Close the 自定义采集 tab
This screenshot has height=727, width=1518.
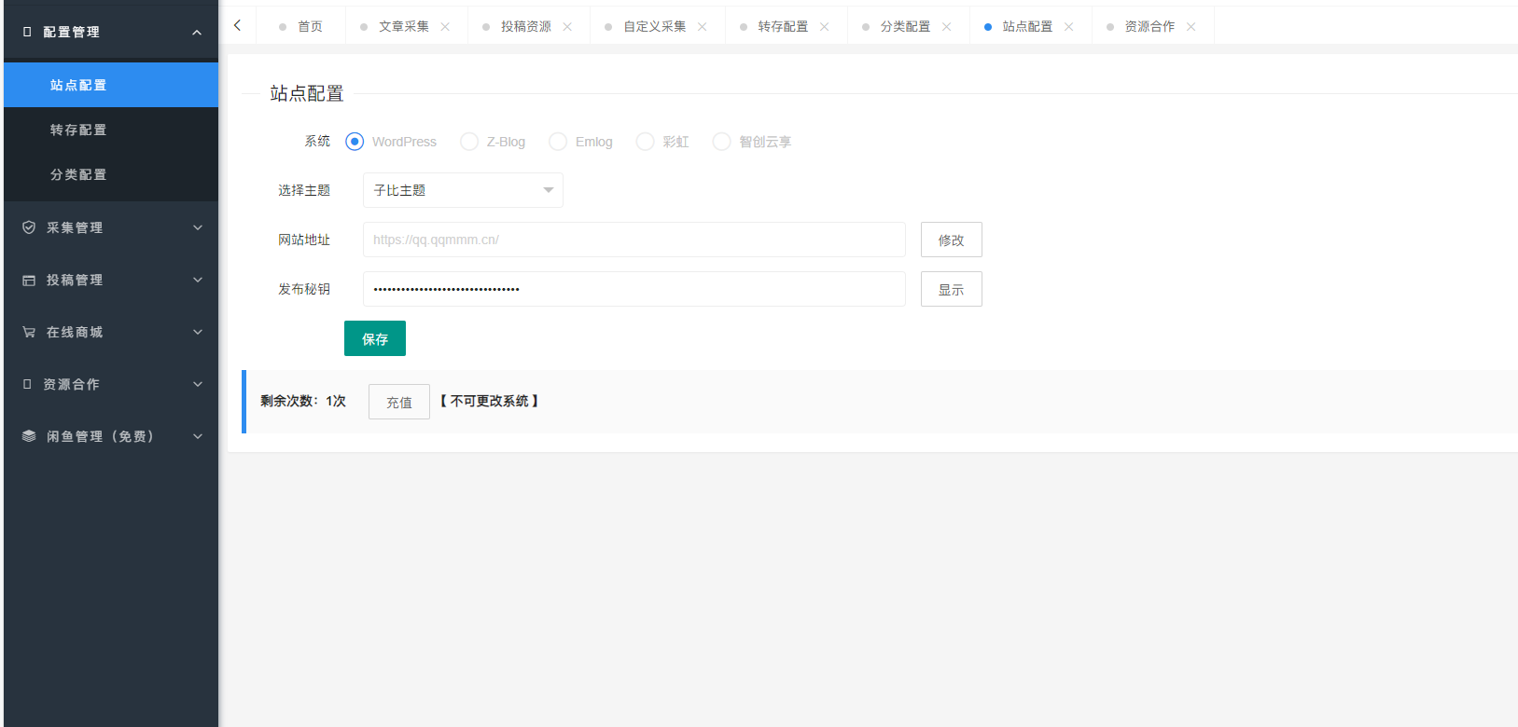click(x=702, y=27)
